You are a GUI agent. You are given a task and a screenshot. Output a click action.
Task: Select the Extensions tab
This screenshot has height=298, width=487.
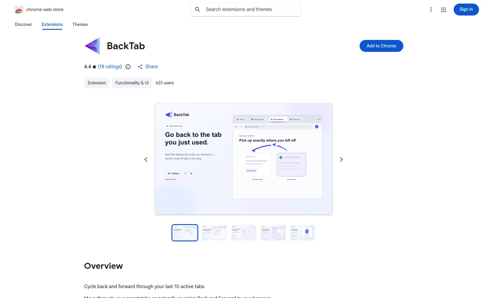point(52,24)
